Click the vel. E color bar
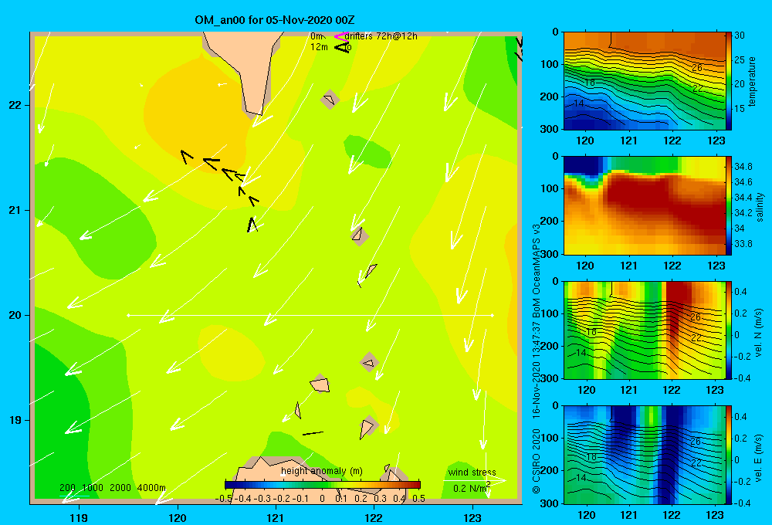This screenshot has width=772, height=525. pos(729,455)
